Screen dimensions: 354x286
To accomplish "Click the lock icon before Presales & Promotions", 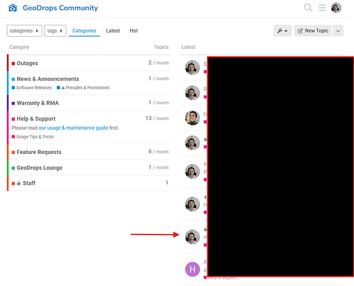I will click(63, 88).
